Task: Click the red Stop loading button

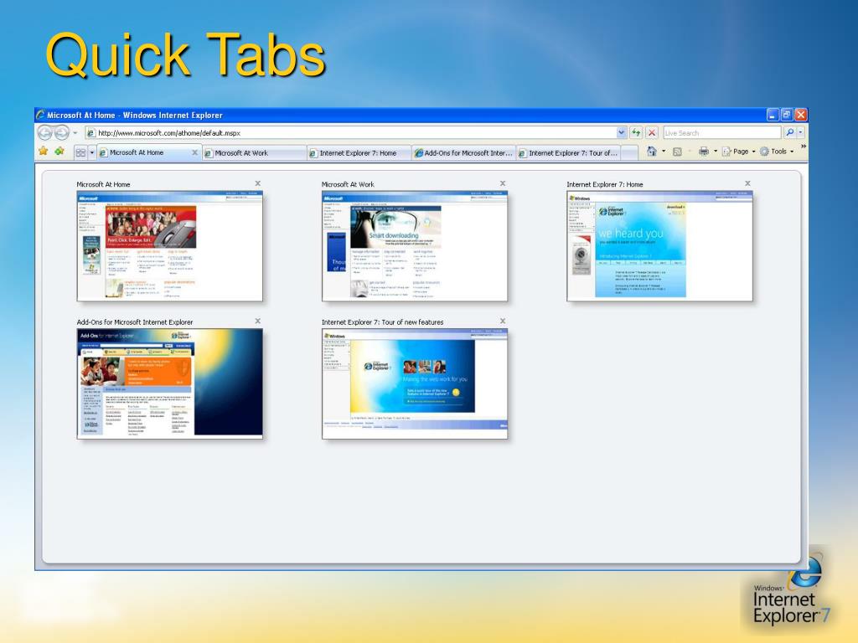Action: tap(652, 133)
